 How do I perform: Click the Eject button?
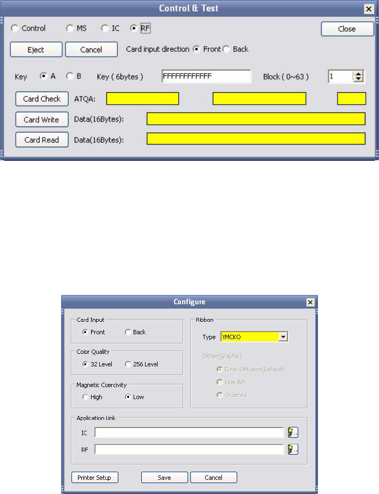tap(36, 50)
